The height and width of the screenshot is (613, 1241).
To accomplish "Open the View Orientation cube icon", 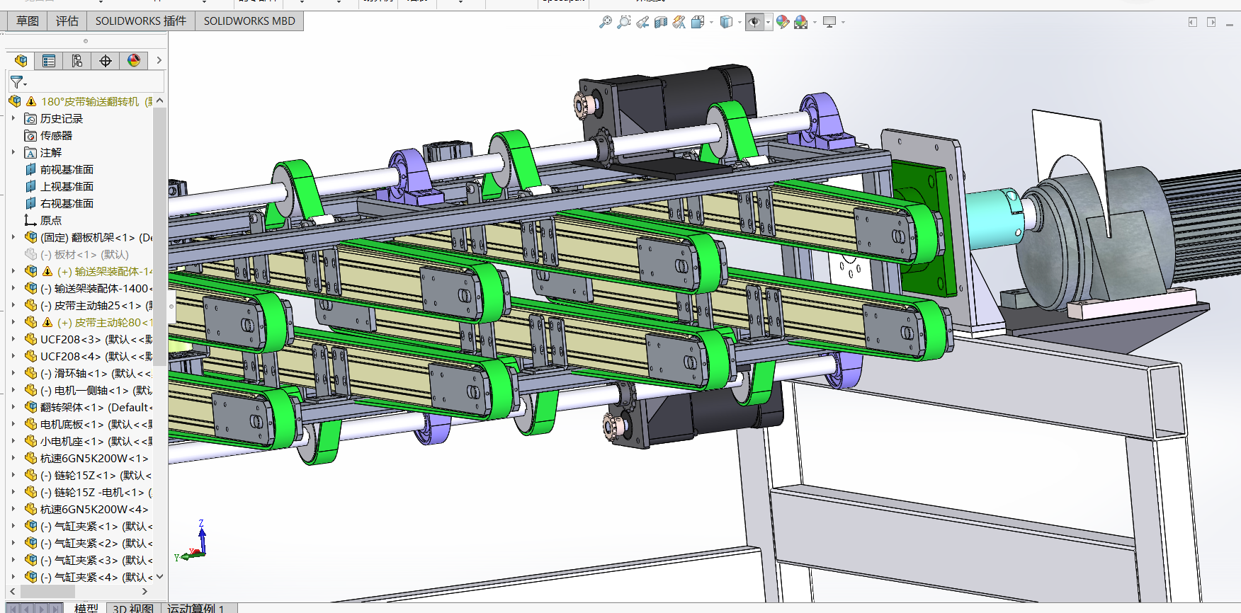I will point(698,22).
